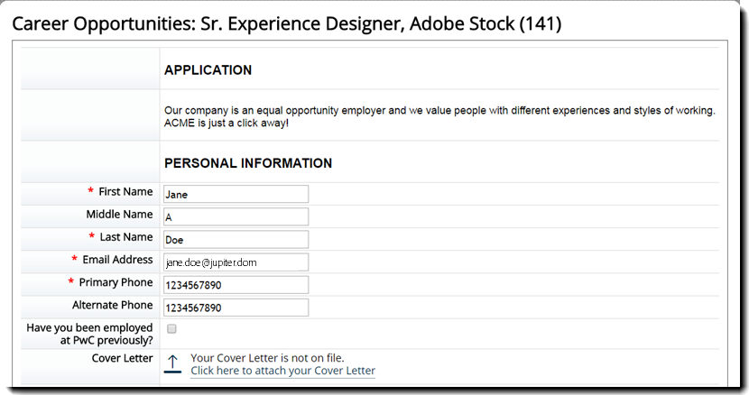Click the APPLICATION section heading
The image size is (749, 395).
(208, 69)
